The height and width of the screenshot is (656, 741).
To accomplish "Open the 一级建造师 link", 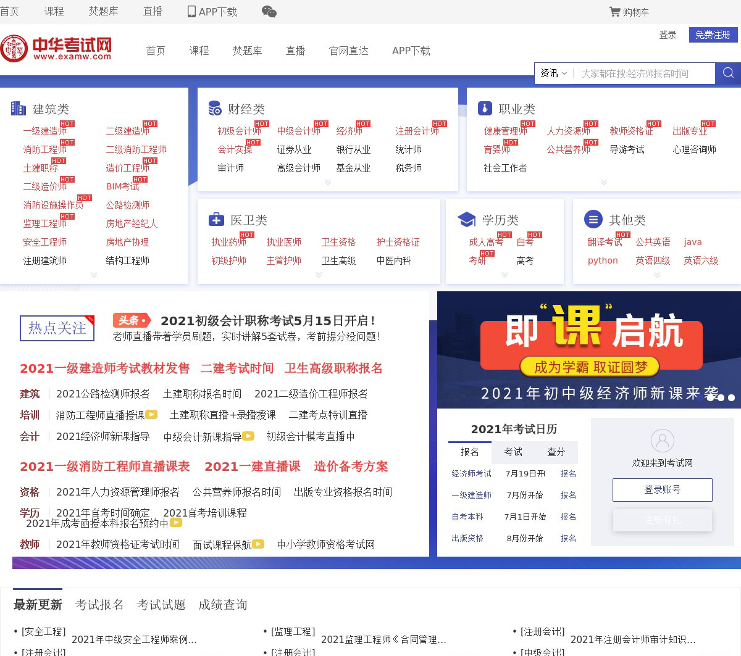I will coord(44,131).
